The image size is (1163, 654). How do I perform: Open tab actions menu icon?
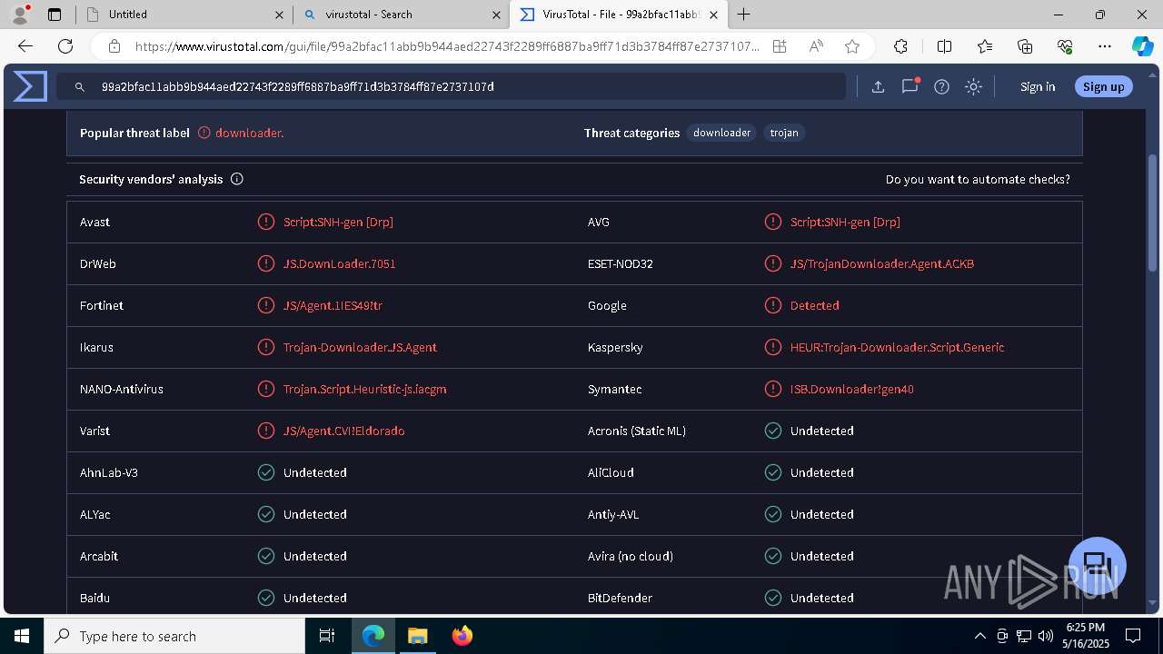(x=55, y=15)
